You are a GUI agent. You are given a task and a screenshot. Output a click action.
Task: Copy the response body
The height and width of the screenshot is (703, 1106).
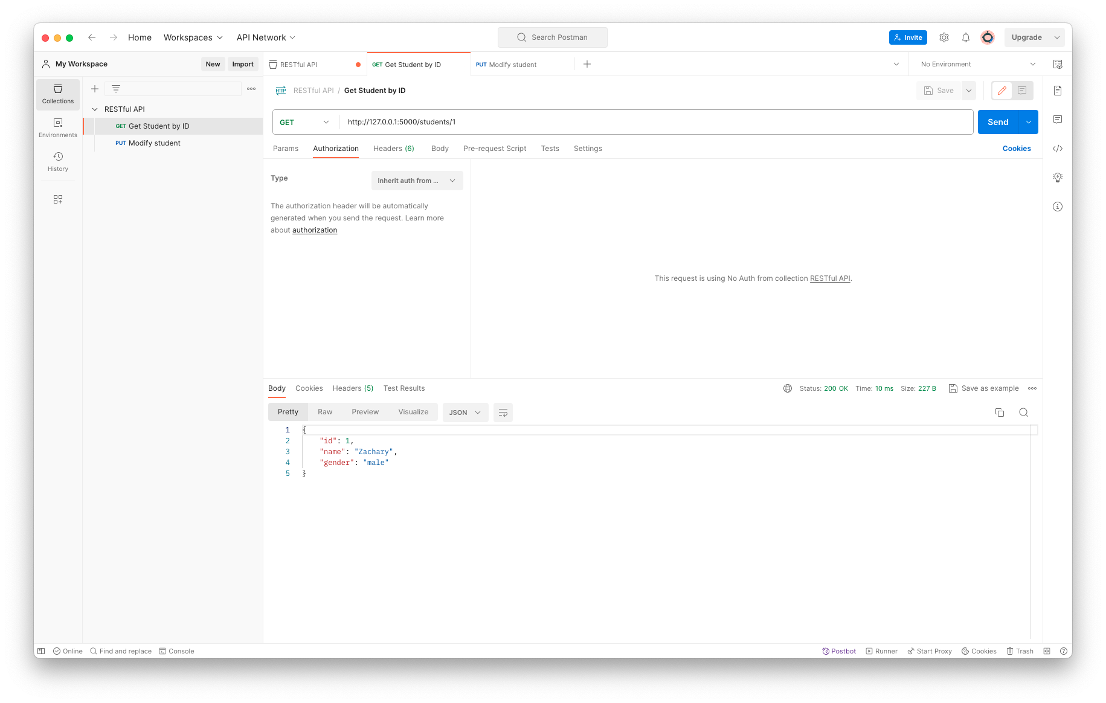pyautogui.click(x=1000, y=412)
